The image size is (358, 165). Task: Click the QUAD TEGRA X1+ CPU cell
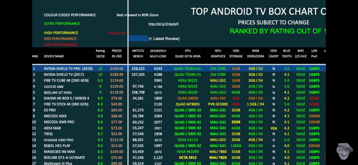pos(188,69)
